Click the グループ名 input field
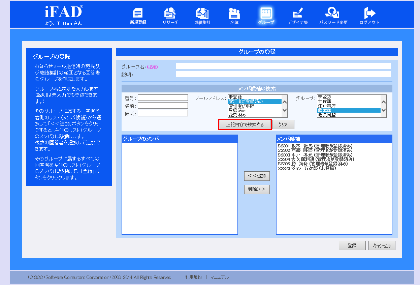The image size is (420, 285). 283,66
